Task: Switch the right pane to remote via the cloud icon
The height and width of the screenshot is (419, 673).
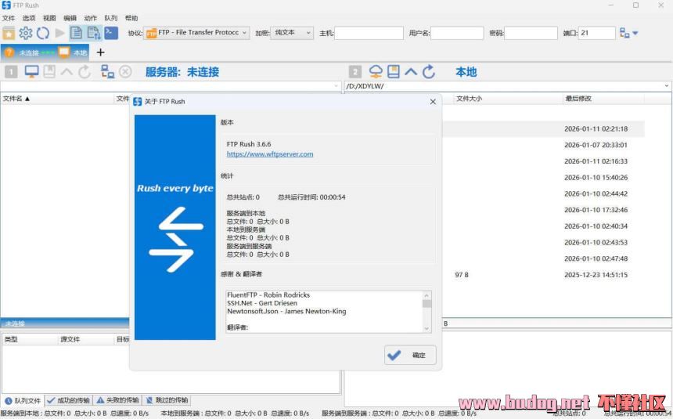Action: 376,71
